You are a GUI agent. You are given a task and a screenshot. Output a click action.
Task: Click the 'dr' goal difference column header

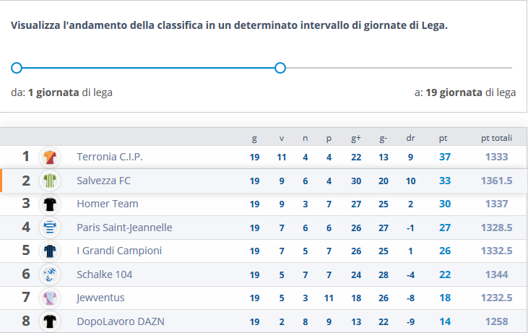coord(410,138)
